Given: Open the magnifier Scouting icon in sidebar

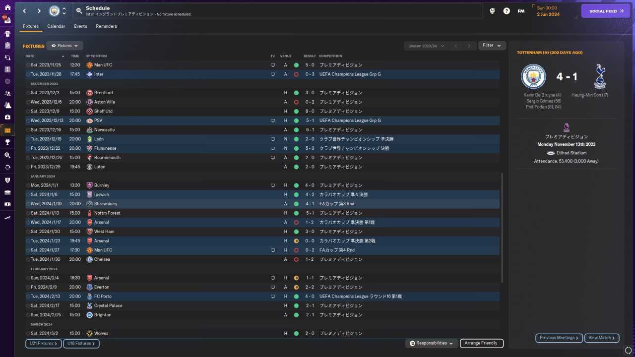Looking at the screenshot, I should (x=7, y=155).
